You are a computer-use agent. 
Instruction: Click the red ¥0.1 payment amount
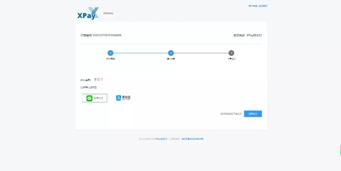pyautogui.click(x=99, y=79)
